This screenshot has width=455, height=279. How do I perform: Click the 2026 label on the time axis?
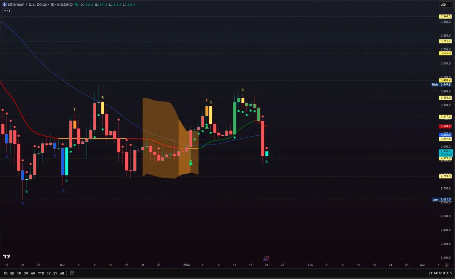click(186, 265)
